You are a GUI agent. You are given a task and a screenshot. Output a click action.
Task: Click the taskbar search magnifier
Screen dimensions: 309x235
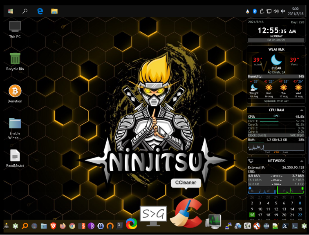(25, 11)
